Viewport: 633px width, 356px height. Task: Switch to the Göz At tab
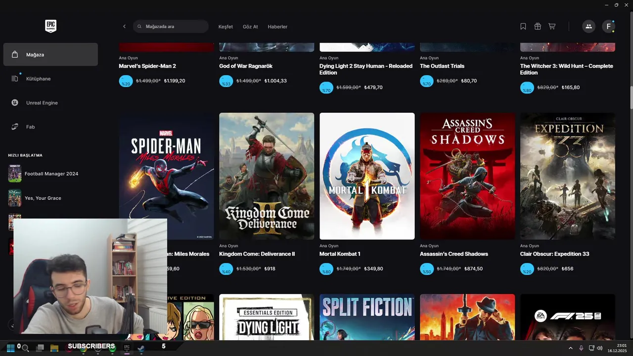(250, 27)
